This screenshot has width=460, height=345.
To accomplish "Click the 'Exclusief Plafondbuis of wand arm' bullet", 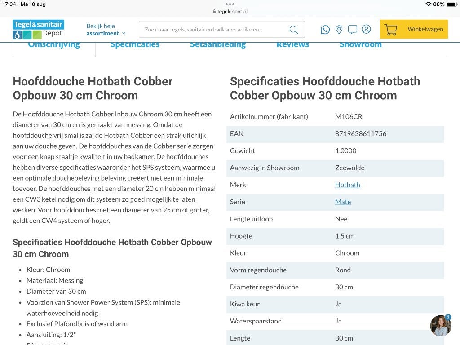I will (x=77, y=324).
